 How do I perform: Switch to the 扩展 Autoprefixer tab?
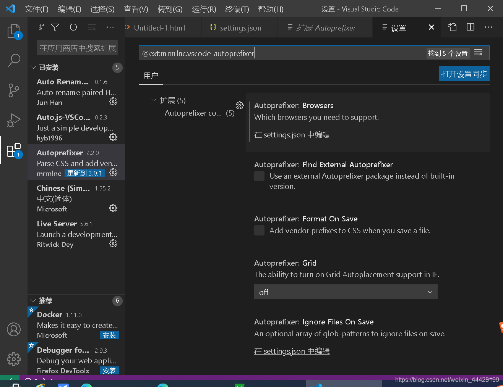326,27
